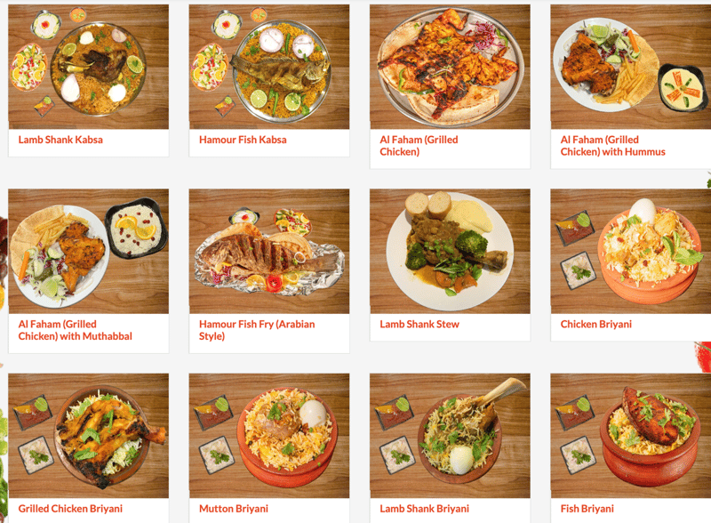711x523 pixels.
Task: Click the Hamour Fish Kabsa title link
Action: tap(243, 140)
